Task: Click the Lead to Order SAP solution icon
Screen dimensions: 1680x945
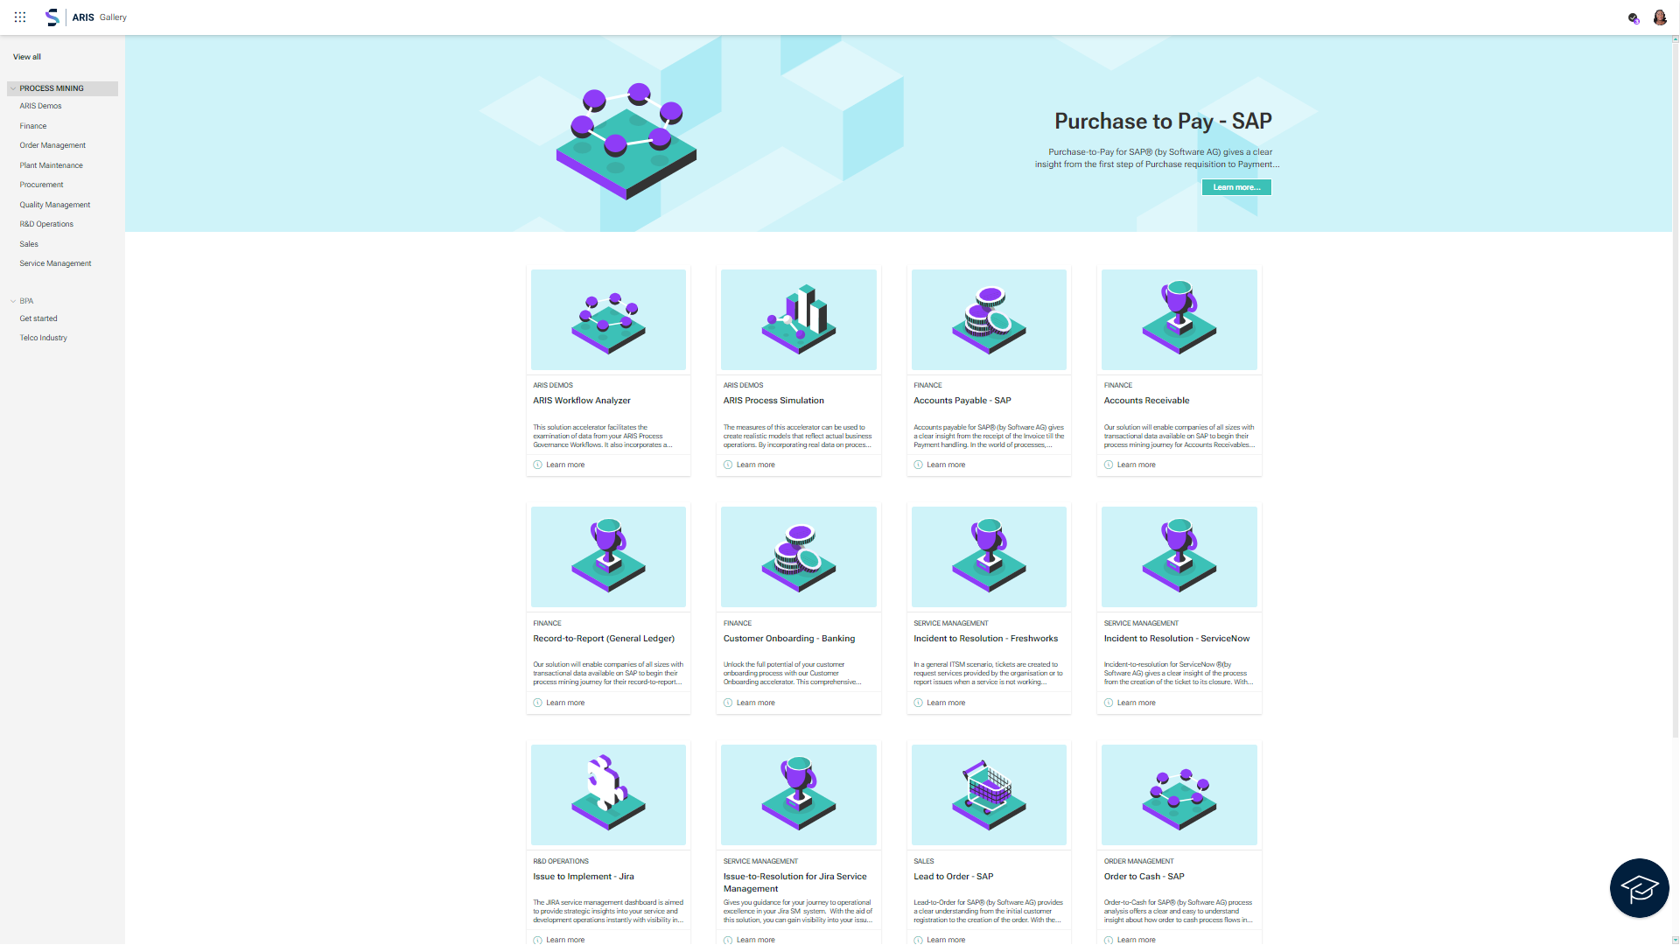Action: [988, 794]
